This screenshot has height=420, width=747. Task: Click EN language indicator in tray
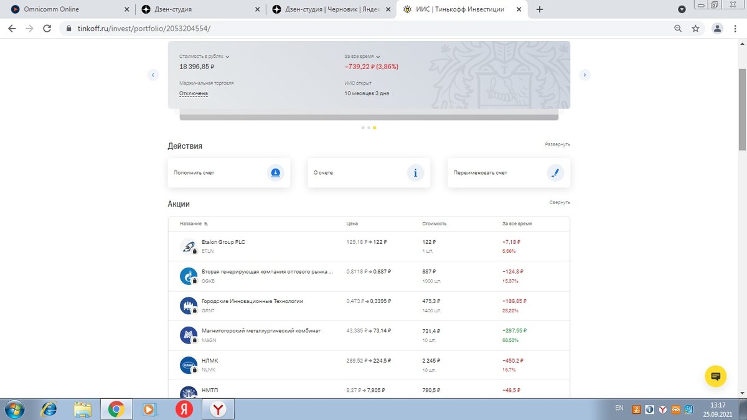coord(619,408)
